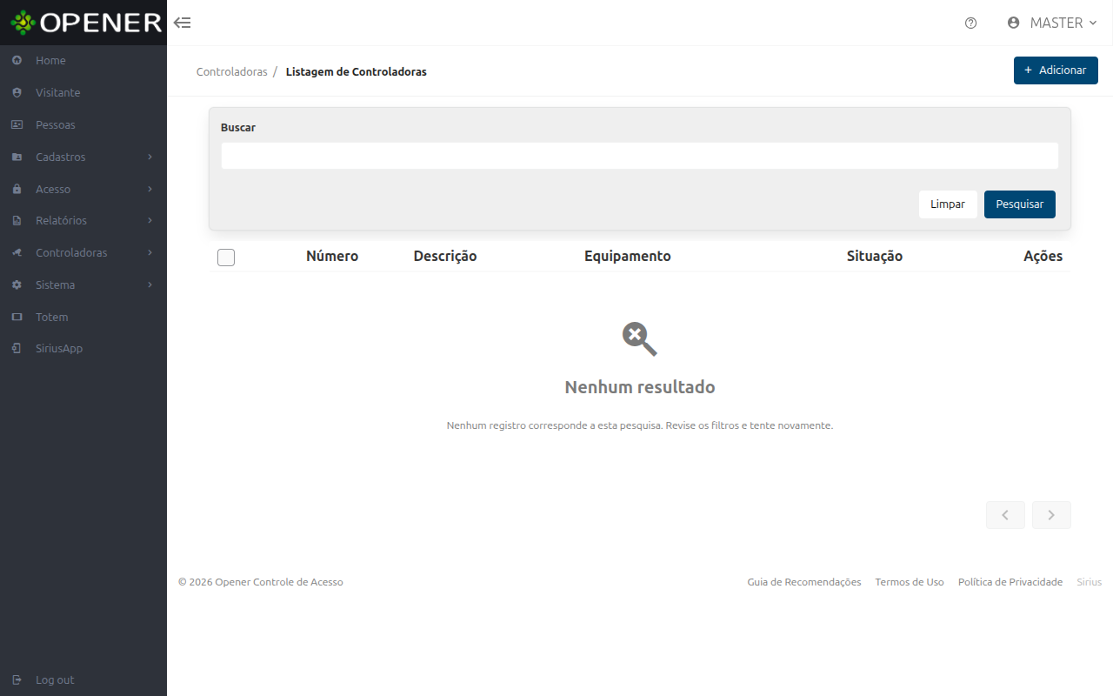Click the Adicionar button
The width and height of the screenshot is (1113, 696).
pos(1056,70)
